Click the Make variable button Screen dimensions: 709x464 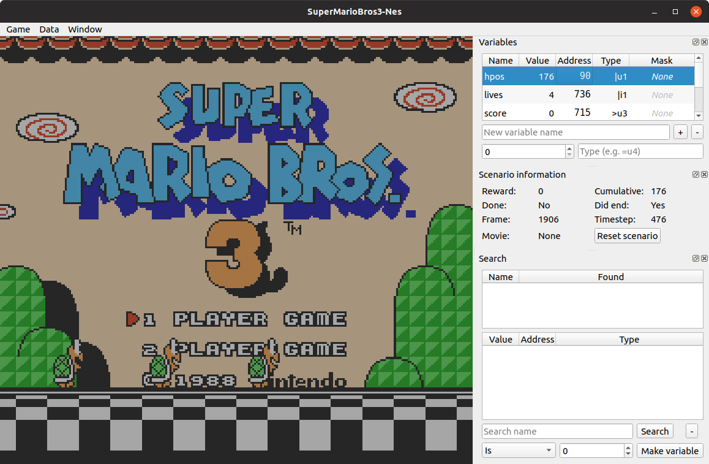pyautogui.click(x=670, y=451)
